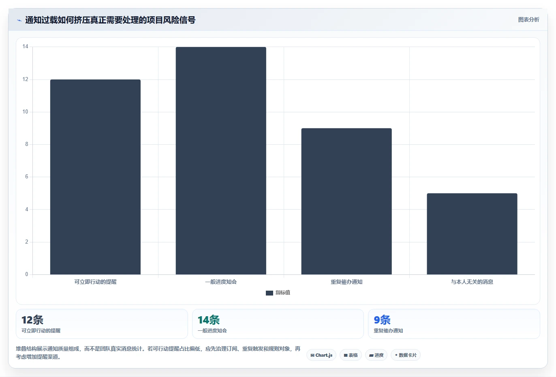Click the y-axis value 10

pos(26,112)
